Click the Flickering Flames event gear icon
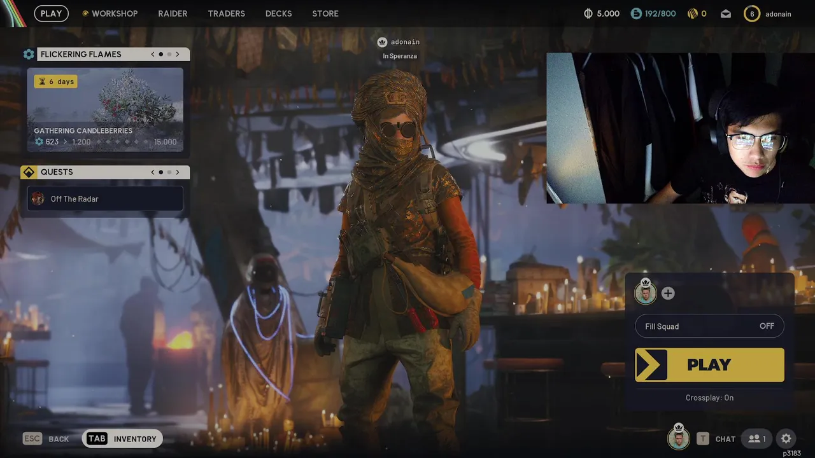Screen dimensions: 815x458 (29, 54)
